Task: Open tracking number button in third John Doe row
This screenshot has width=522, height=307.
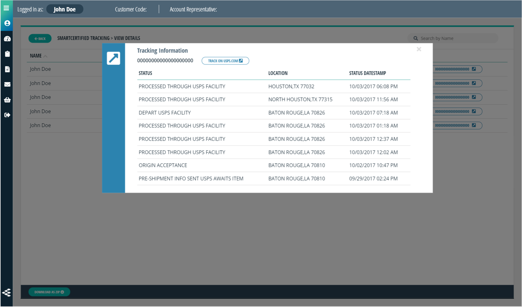Action: pos(457,97)
